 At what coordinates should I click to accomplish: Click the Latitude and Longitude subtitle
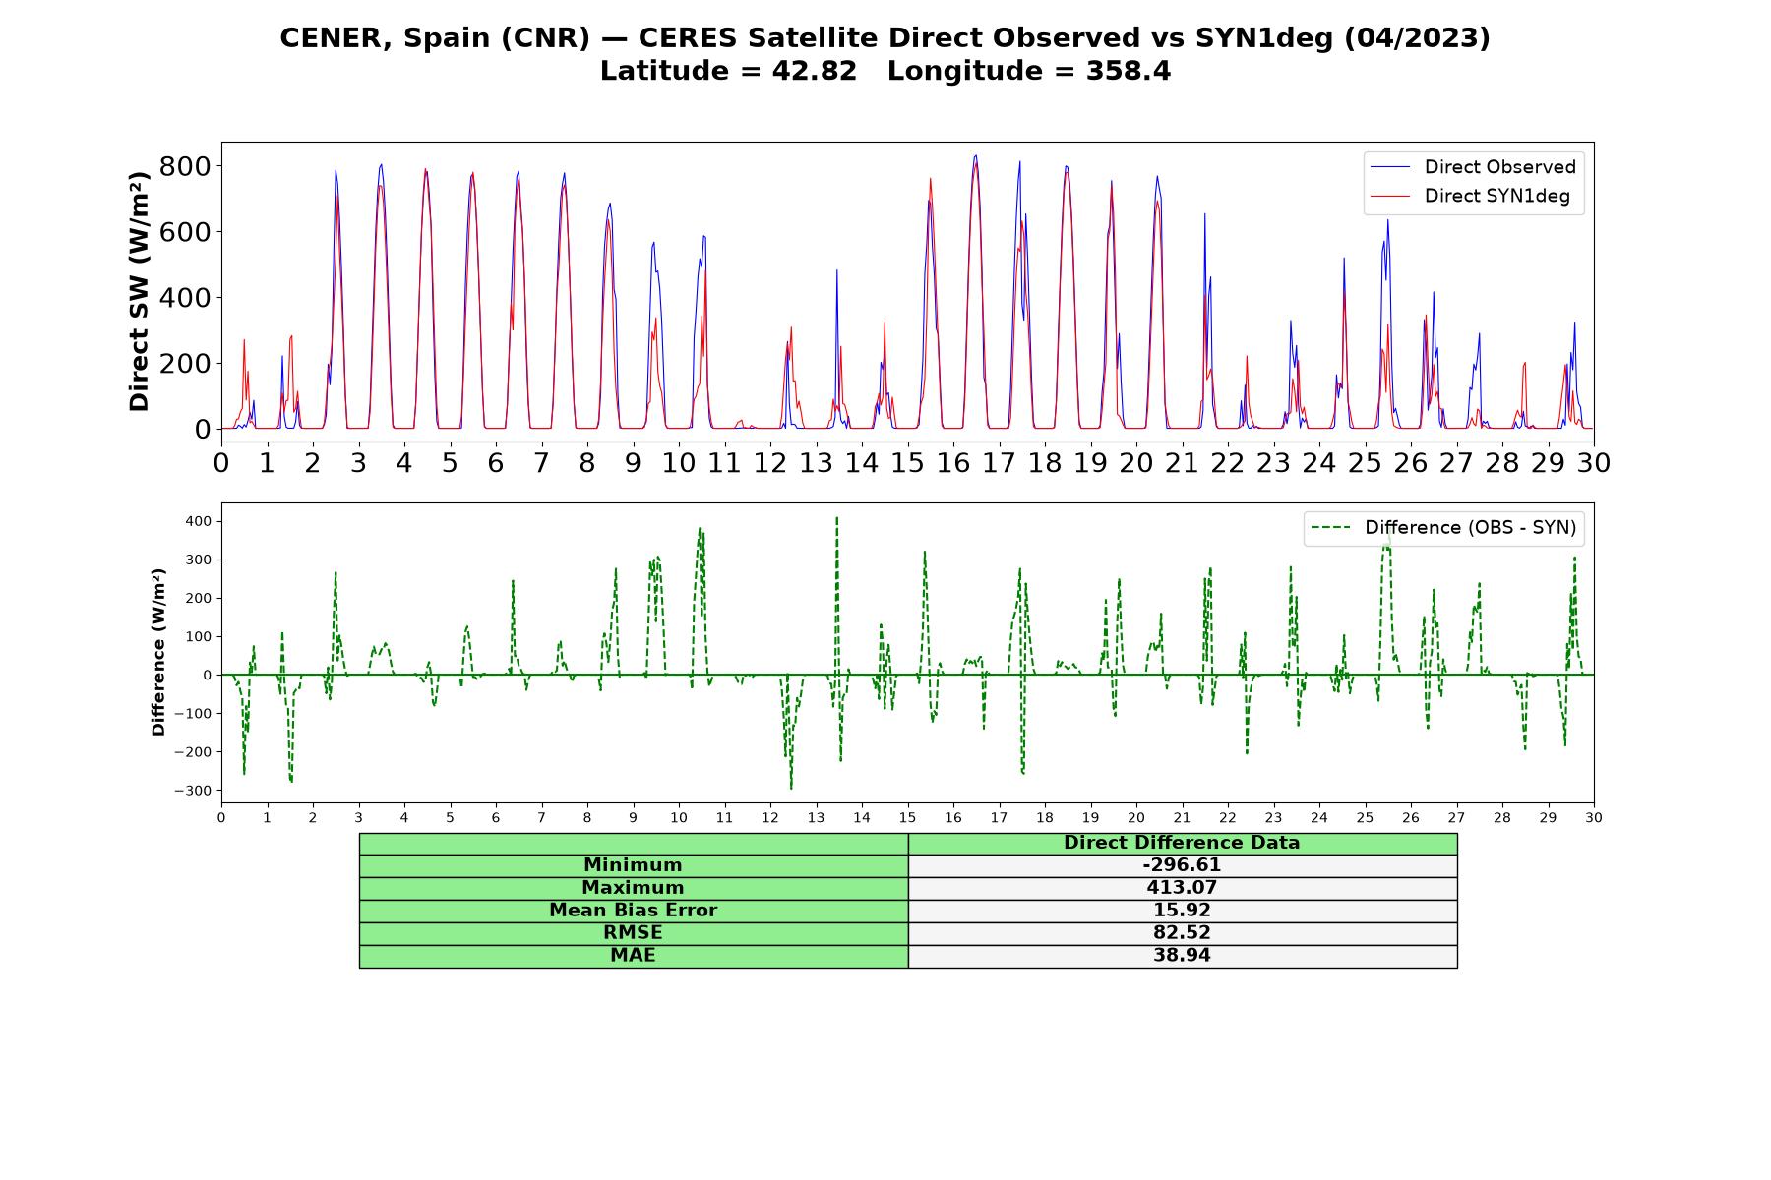pyautogui.click(x=885, y=71)
